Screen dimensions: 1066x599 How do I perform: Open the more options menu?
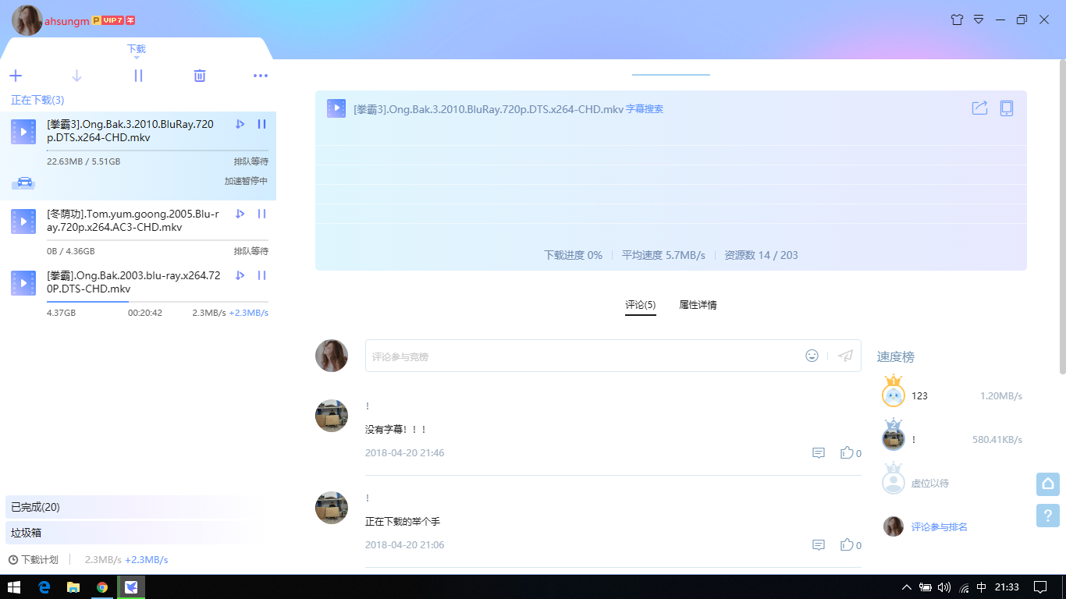260,76
